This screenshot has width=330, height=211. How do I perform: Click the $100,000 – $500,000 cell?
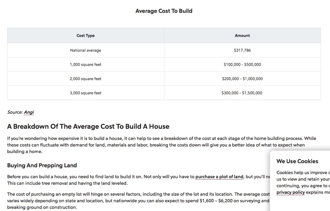coord(242,65)
